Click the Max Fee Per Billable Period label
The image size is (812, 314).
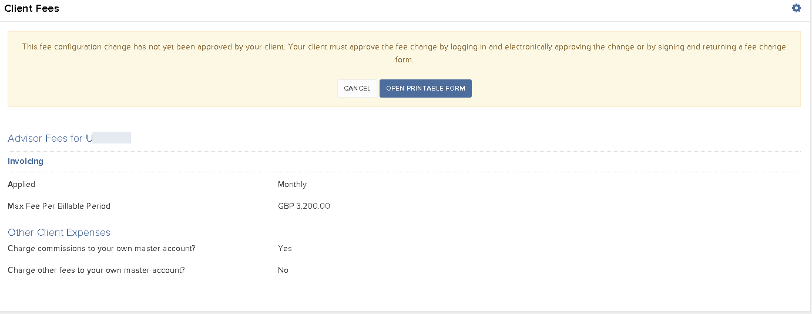[x=59, y=206]
